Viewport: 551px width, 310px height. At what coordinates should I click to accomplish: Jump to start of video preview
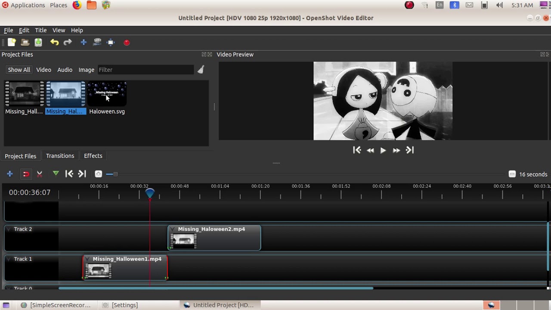[357, 150]
